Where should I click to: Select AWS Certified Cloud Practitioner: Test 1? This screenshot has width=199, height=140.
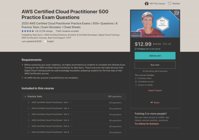click(x=50, y=103)
